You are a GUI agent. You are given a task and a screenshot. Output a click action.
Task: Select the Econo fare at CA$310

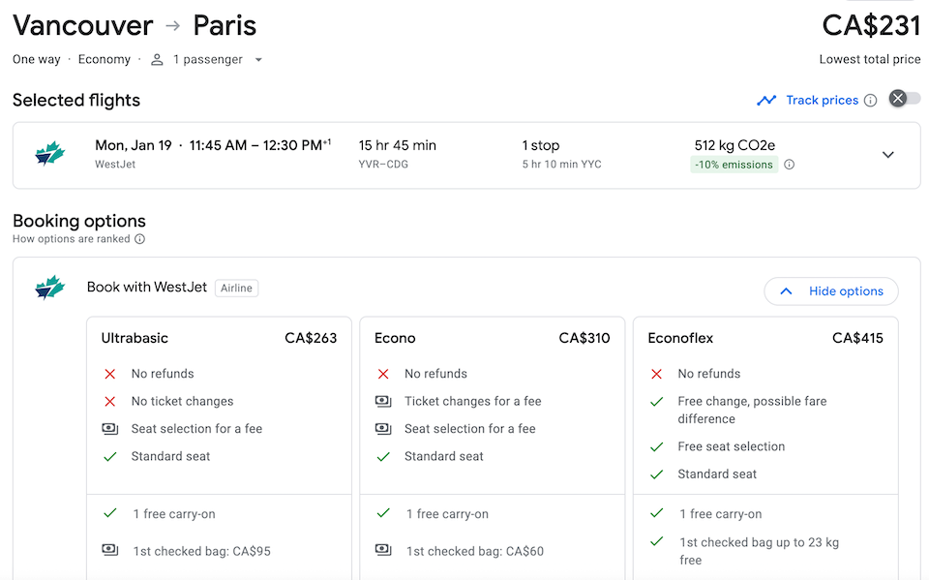click(492, 338)
